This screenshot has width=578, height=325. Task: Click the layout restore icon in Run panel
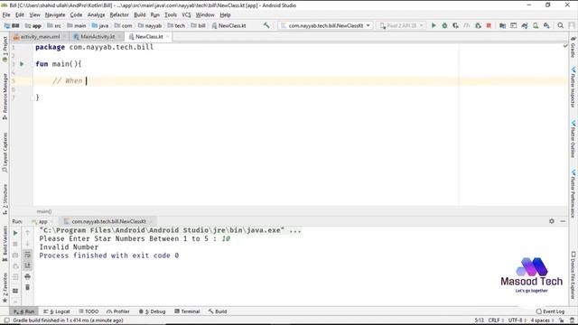pyautogui.click(x=15, y=291)
